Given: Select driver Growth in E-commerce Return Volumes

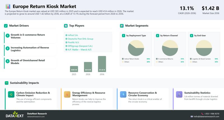Looking at the screenshot, I should 28,36.
